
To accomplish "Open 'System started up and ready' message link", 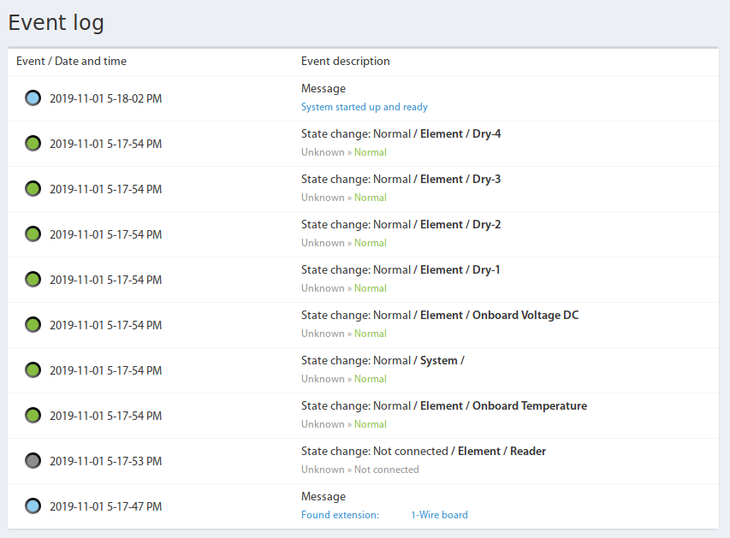I will 364,107.
